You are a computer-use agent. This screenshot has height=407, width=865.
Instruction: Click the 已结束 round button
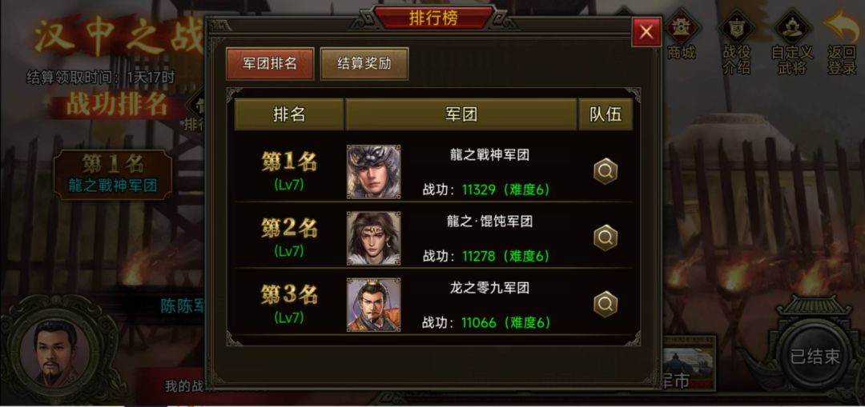point(815,357)
